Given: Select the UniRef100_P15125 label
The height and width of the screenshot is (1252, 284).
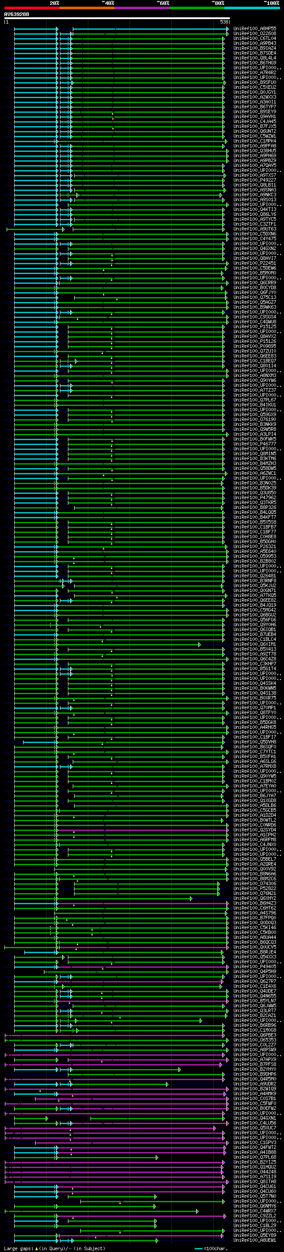Looking at the screenshot, I should pos(255,326).
